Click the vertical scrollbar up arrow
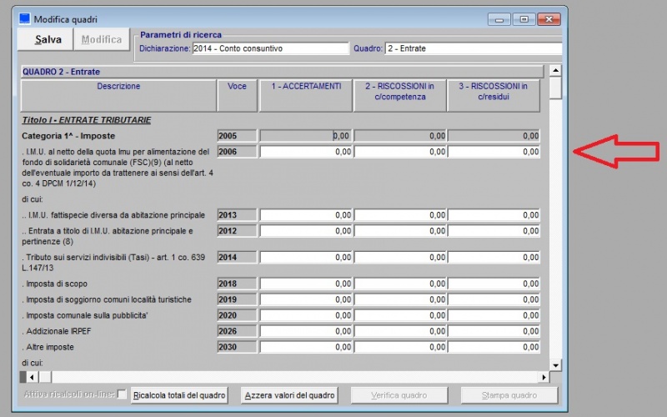This screenshot has height=417, width=667. click(x=555, y=72)
